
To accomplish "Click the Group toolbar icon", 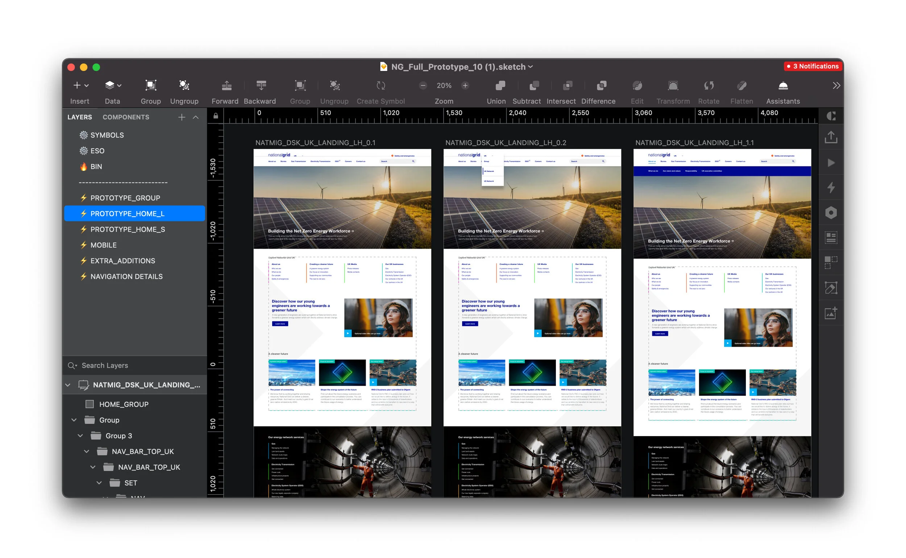I will [x=150, y=85].
